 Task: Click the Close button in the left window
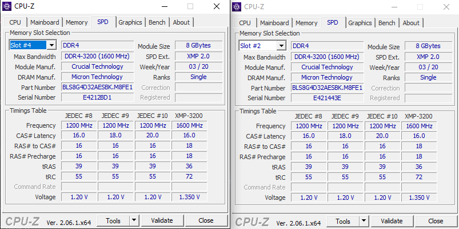point(206,220)
